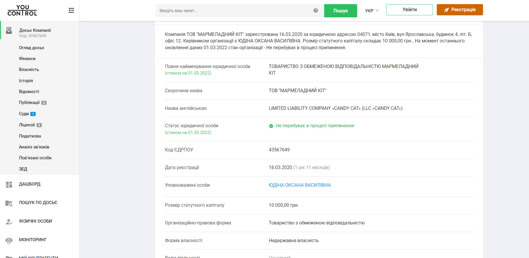Click the Фізичні особи person icon
The height and width of the screenshot is (258, 529).
(9, 221)
